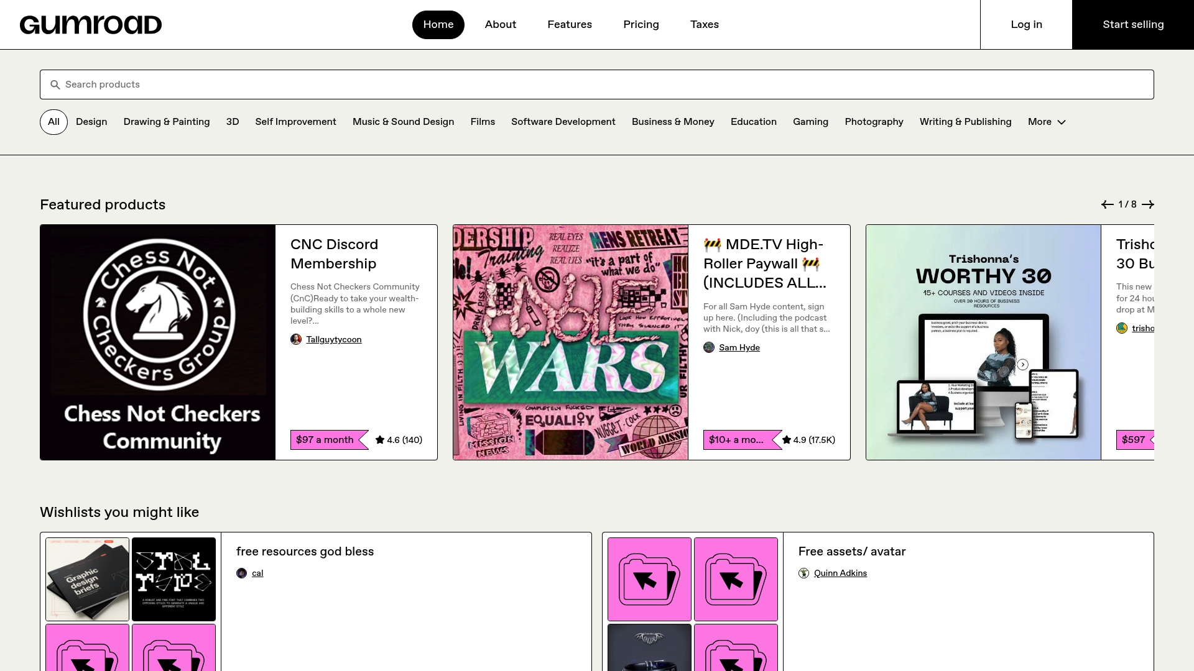Click Sam Hyde's avatar icon

(709, 347)
